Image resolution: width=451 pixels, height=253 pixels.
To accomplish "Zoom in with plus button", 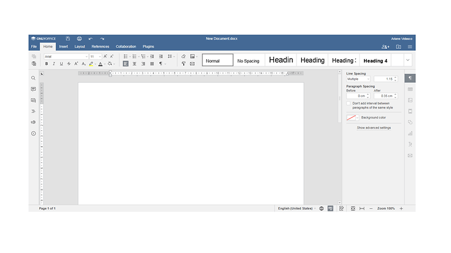I will click(x=401, y=209).
